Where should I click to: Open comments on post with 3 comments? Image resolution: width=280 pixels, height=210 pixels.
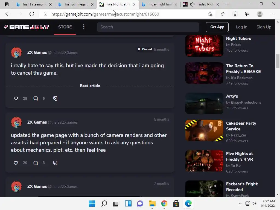(x=36, y=163)
